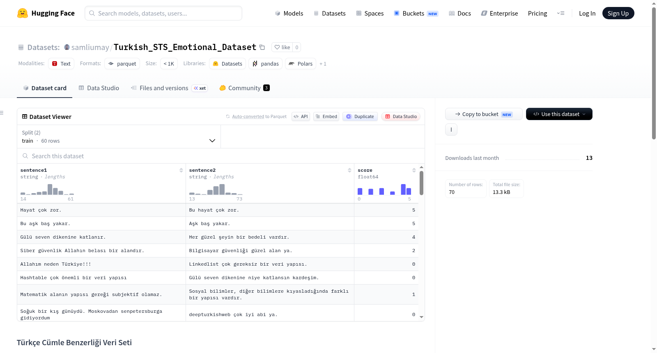
Task: Open the navbar hamburger more menu
Action: point(561,13)
